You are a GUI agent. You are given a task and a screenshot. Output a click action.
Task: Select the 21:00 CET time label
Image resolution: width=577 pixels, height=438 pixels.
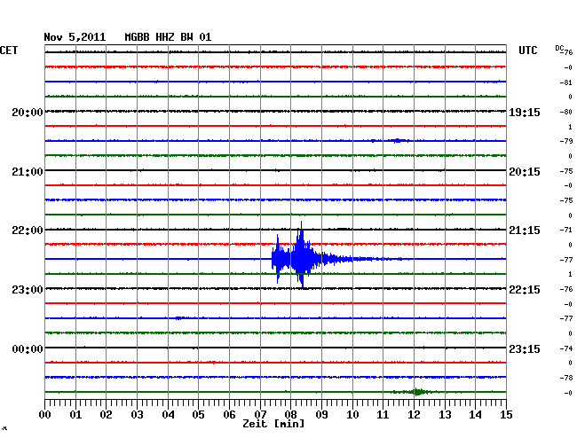coord(28,172)
